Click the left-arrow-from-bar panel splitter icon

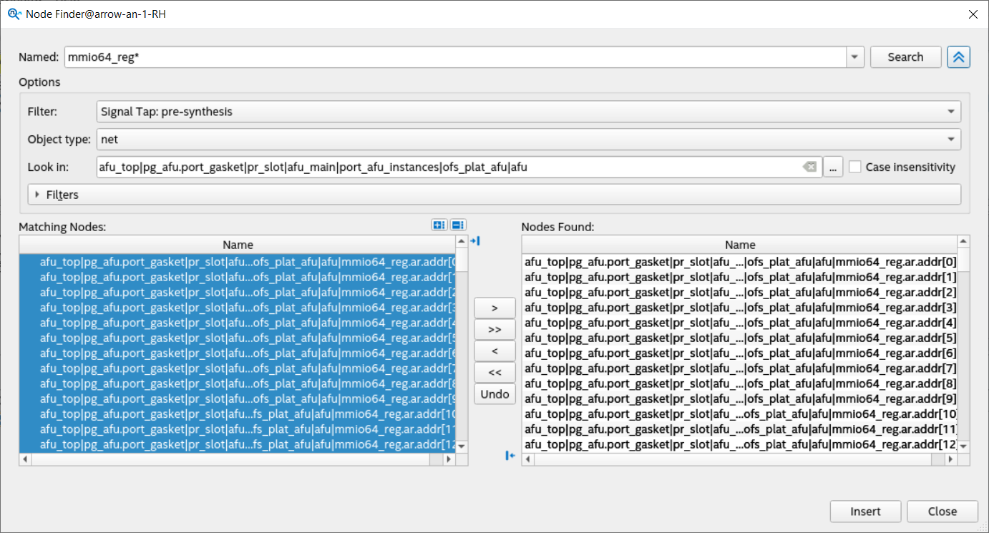tap(510, 456)
